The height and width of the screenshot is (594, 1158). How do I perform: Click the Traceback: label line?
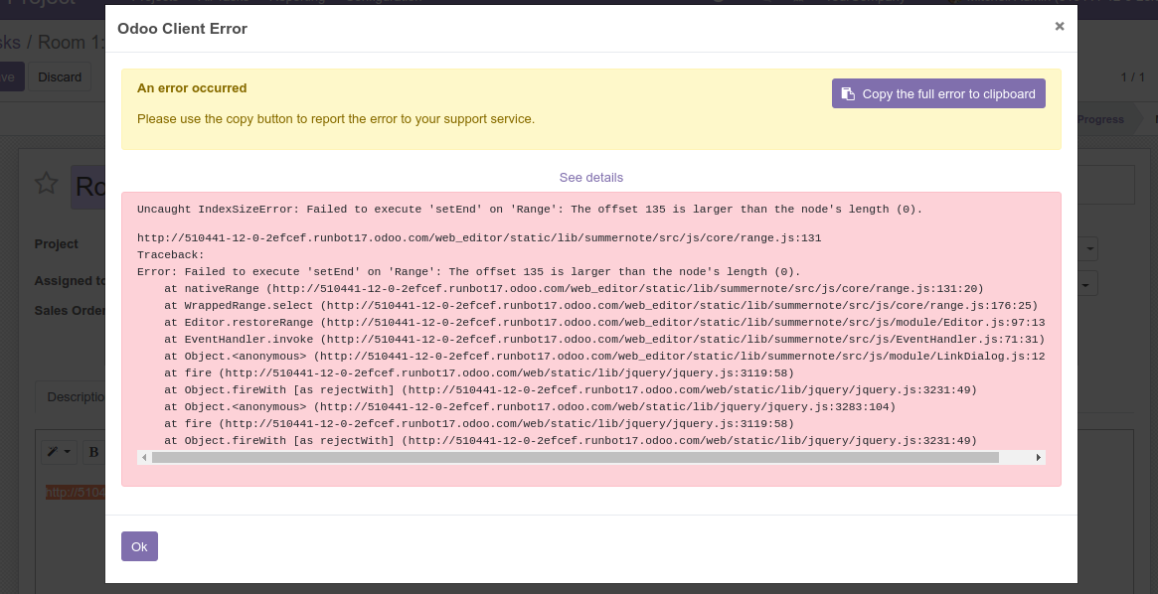pyautogui.click(x=171, y=255)
